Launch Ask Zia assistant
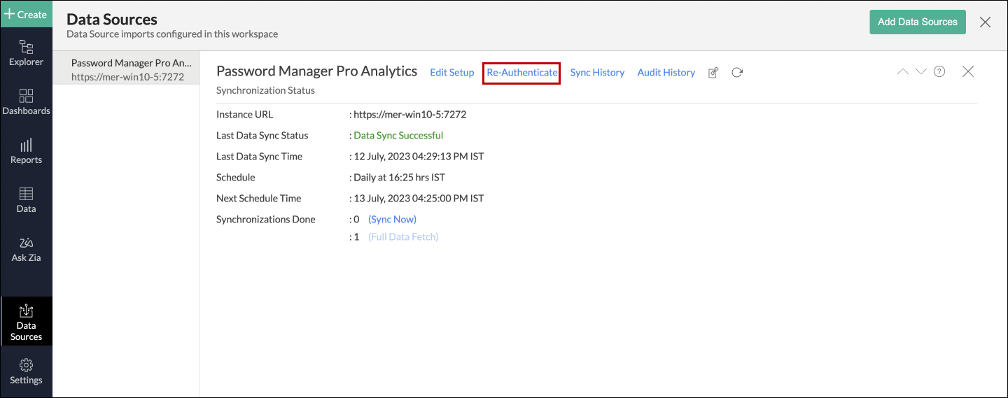The image size is (1008, 398). pos(26,249)
